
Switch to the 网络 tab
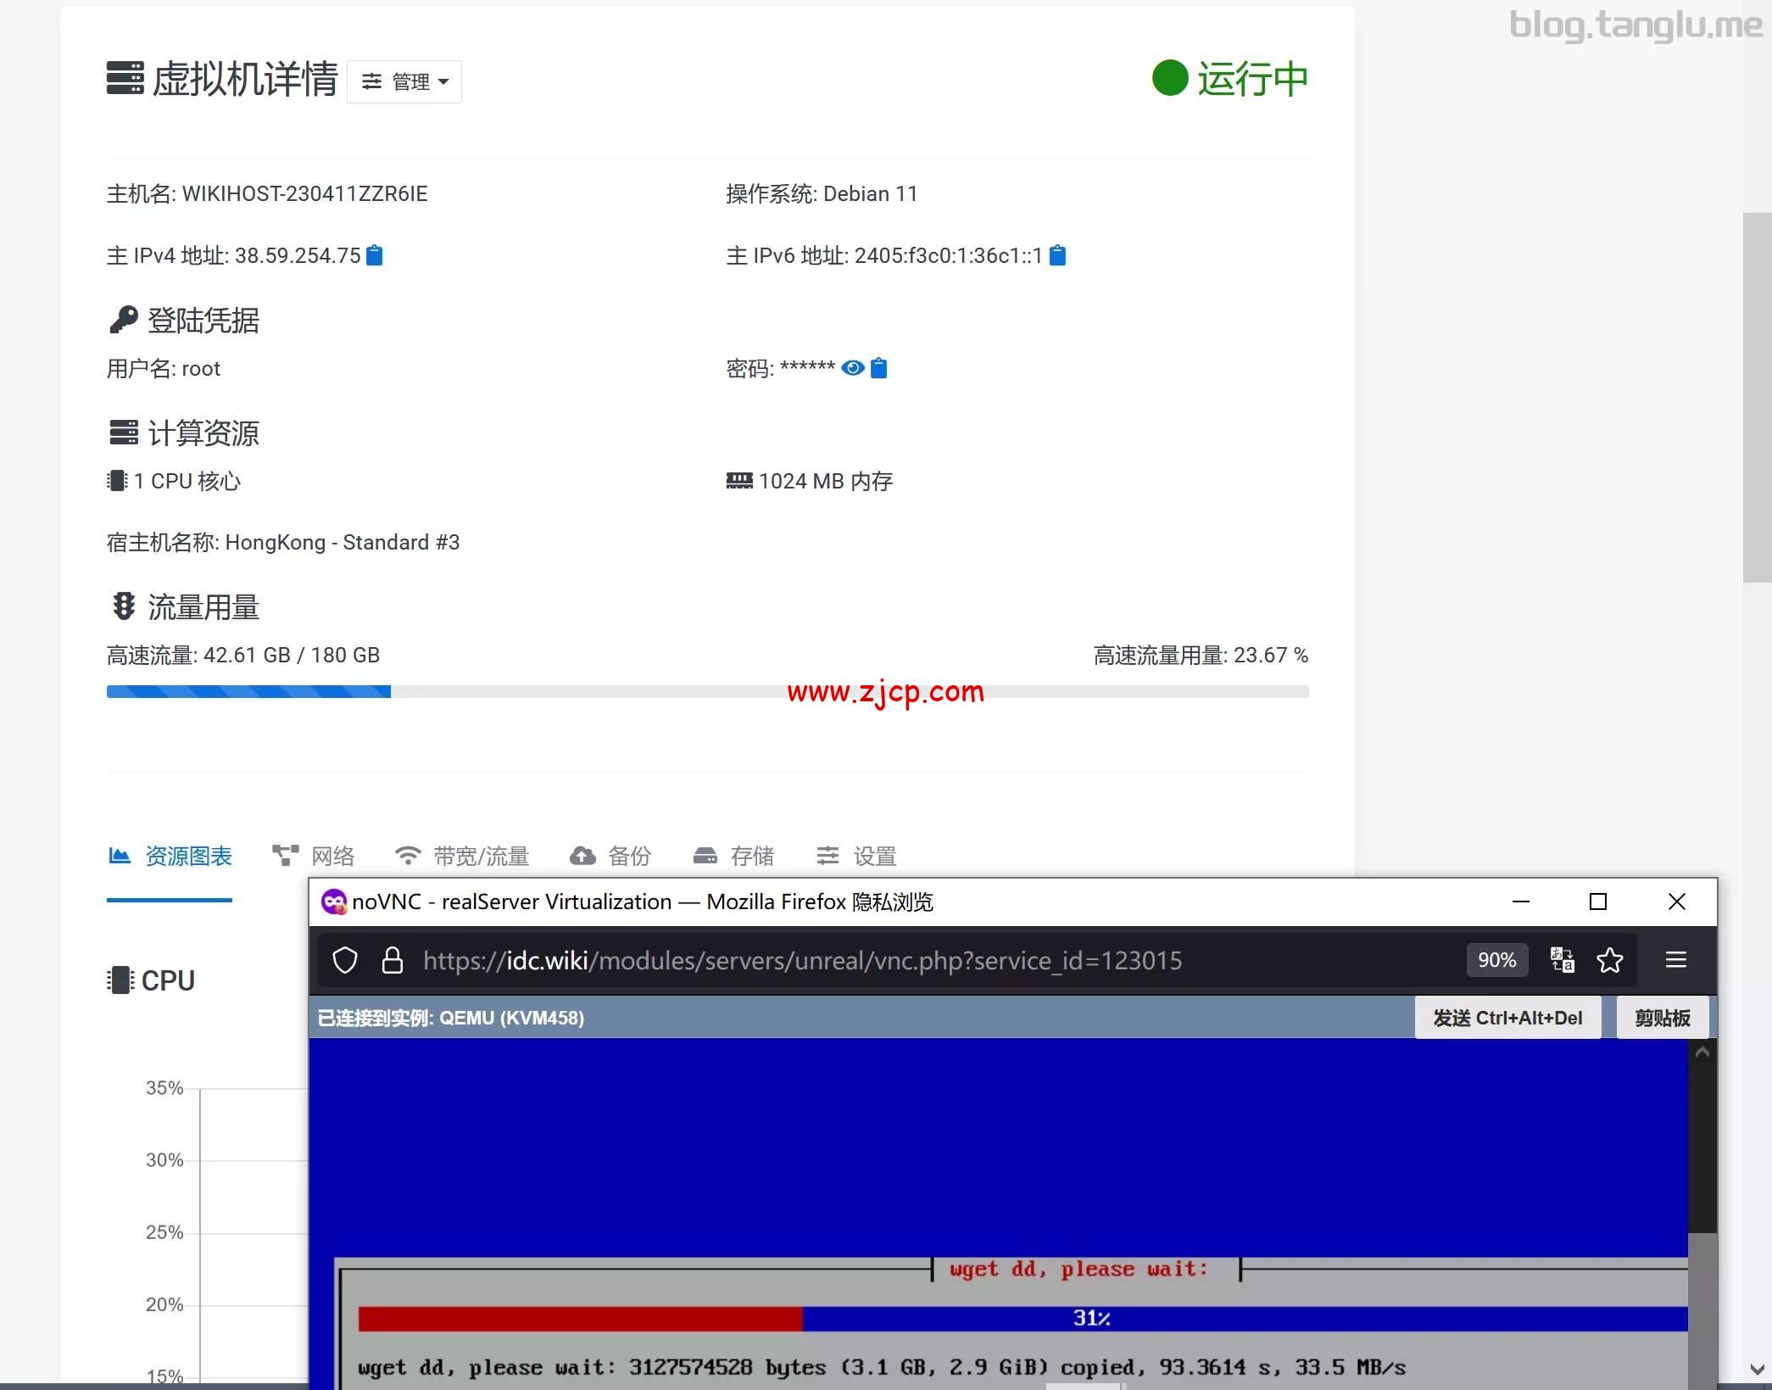pos(313,856)
